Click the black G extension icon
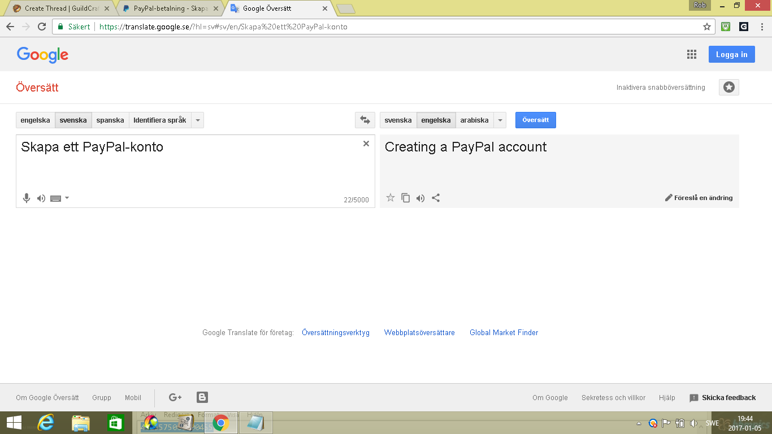The width and height of the screenshot is (772, 434). pyautogui.click(x=744, y=27)
